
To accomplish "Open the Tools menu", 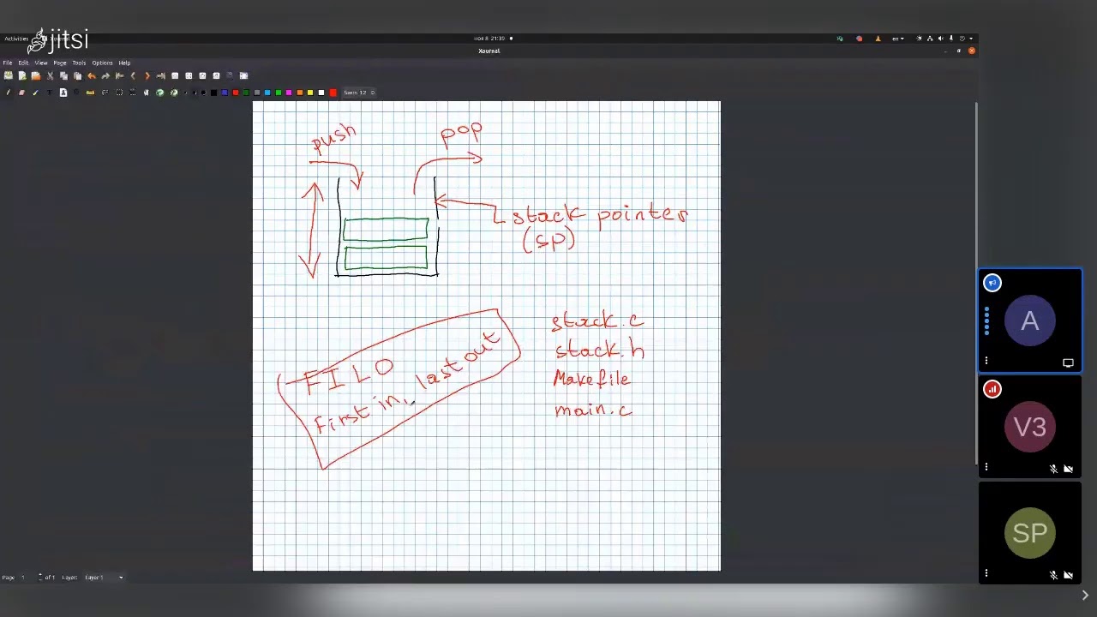I will (79, 63).
